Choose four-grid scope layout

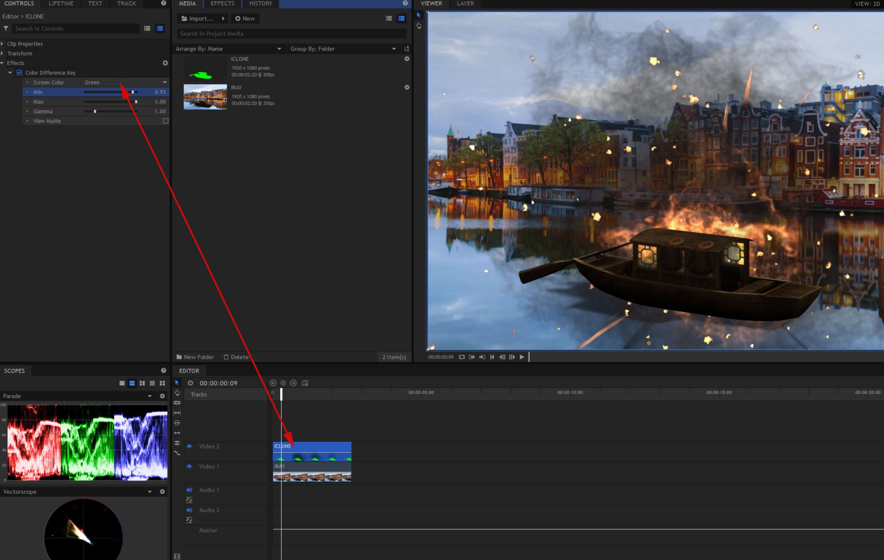pyautogui.click(x=162, y=383)
